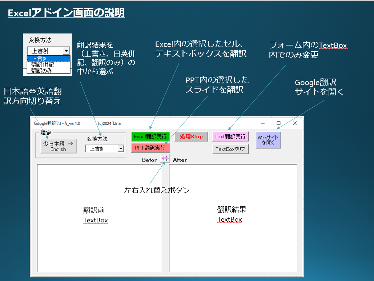Click the dropdown arrow of the 上書き combobox
The image size is (374, 281).
(66, 51)
